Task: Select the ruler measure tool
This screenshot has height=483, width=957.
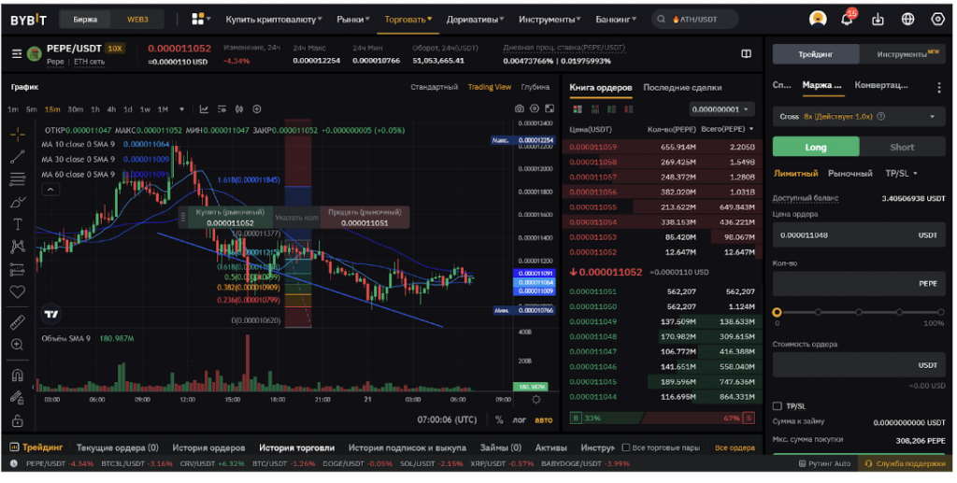Action: click(18, 322)
